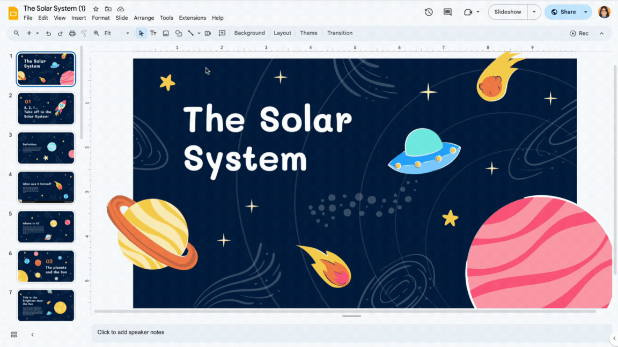This screenshot has height=347, width=618.
Task: Start the Slideshow
Action: tap(508, 12)
